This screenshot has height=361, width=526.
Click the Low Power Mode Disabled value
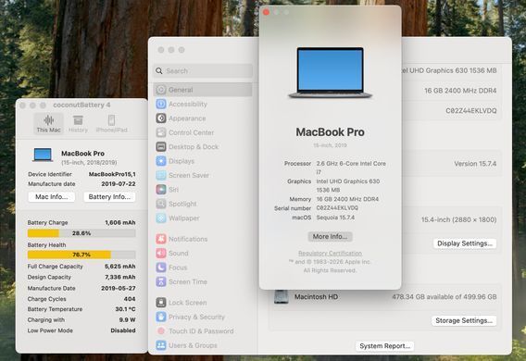(x=123, y=330)
